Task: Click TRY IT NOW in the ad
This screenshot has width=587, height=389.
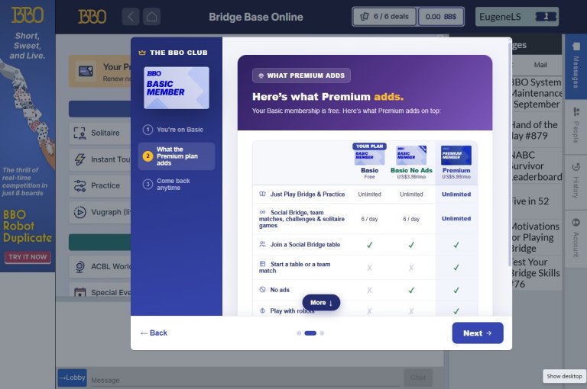Action: tap(28, 257)
